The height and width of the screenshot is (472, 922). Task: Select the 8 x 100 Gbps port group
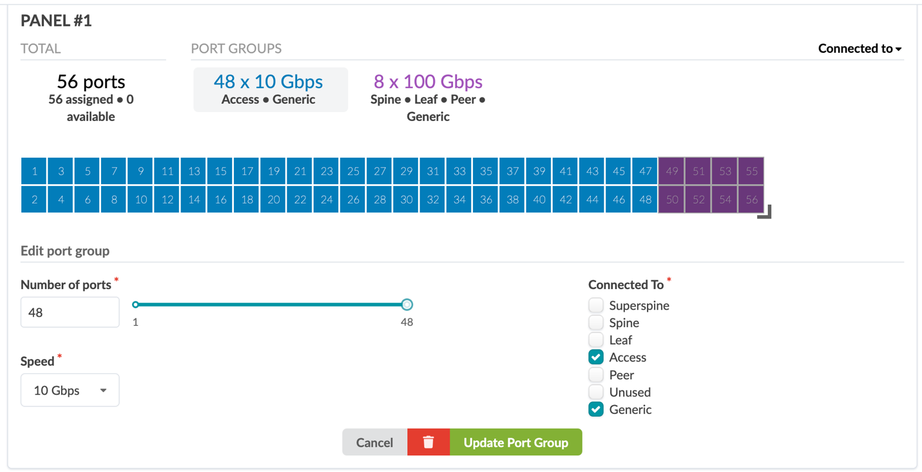coord(428,90)
